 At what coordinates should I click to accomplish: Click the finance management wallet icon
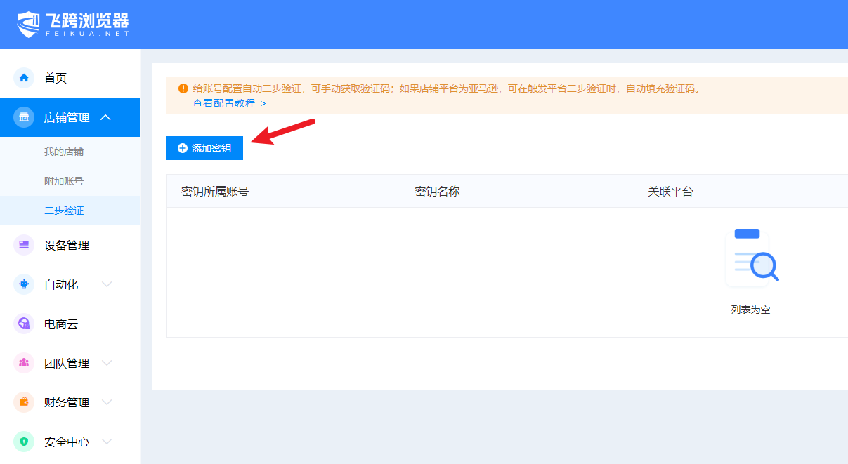(x=24, y=402)
